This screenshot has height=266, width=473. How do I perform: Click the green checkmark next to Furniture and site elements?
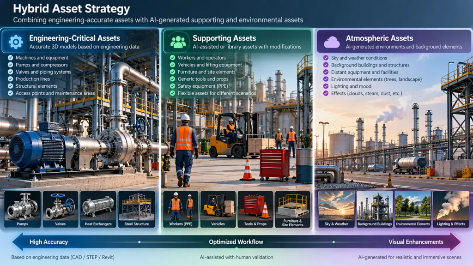click(173, 72)
